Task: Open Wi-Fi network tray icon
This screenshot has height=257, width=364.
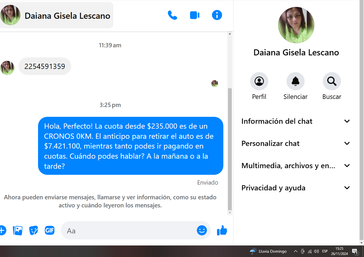Action: point(310,251)
